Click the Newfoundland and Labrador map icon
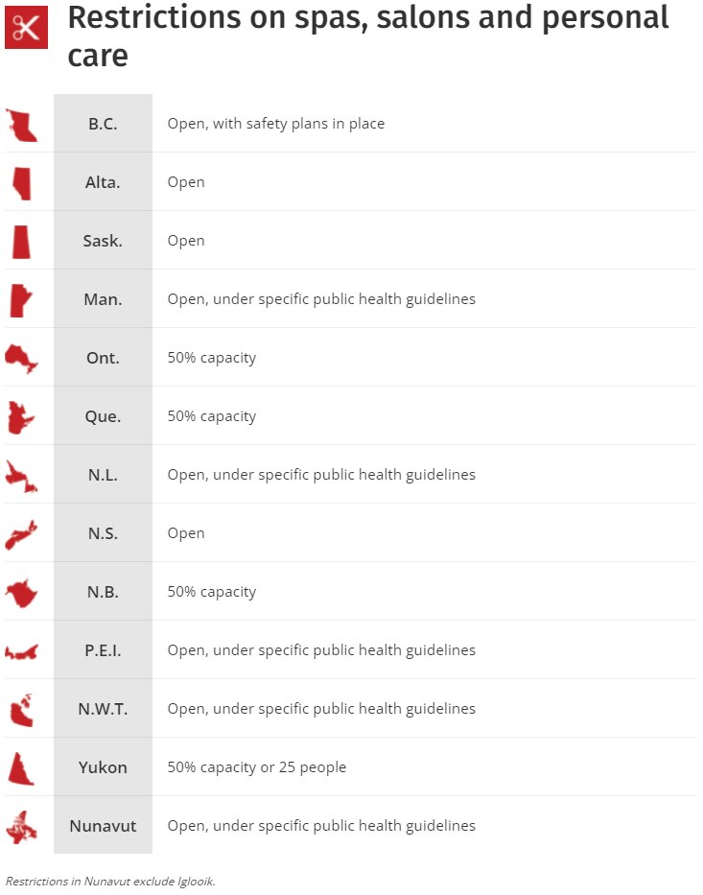The height and width of the screenshot is (895, 703). coord(21,476)
